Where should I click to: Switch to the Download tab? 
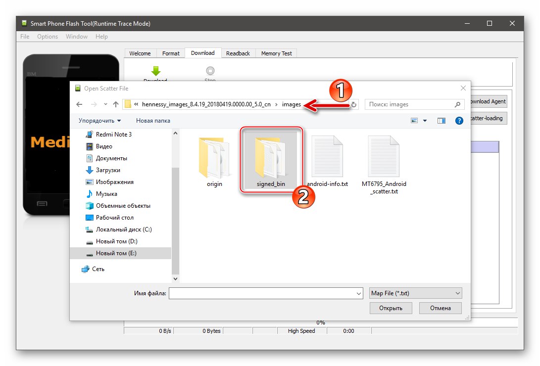[x=203, y=53]
